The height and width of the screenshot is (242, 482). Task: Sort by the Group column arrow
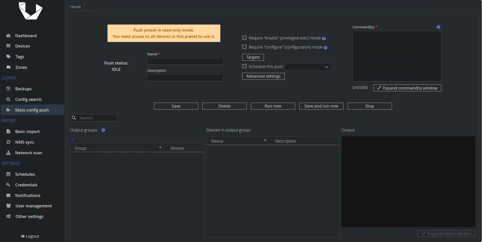(160, 147)
